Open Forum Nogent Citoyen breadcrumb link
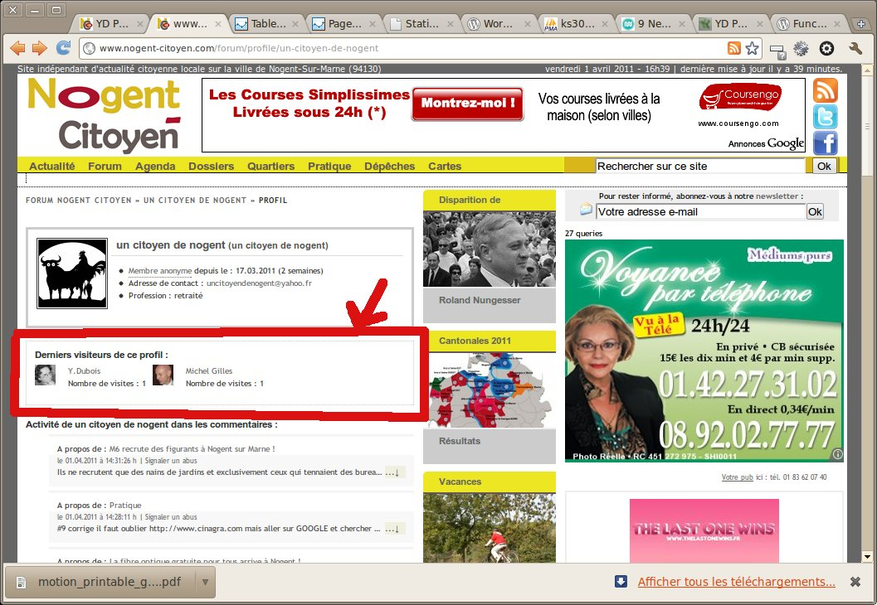This screenshot has height=605, width=877. (x=78, y=200)
